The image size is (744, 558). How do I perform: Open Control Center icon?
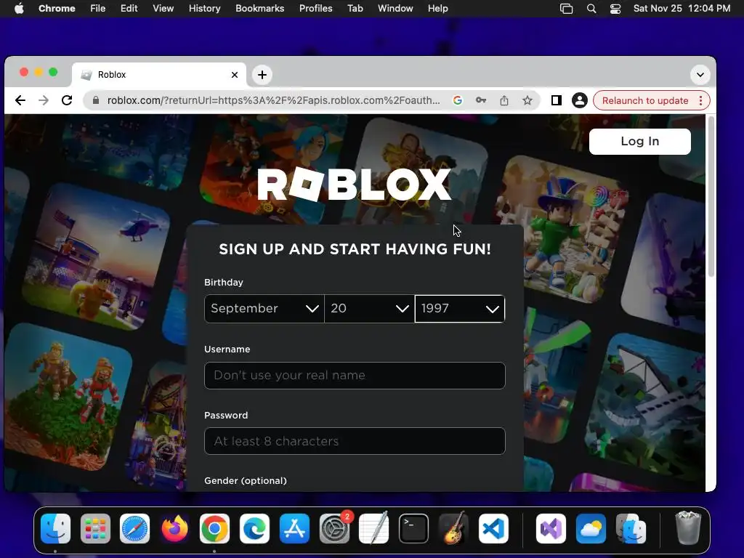(615, 9)
